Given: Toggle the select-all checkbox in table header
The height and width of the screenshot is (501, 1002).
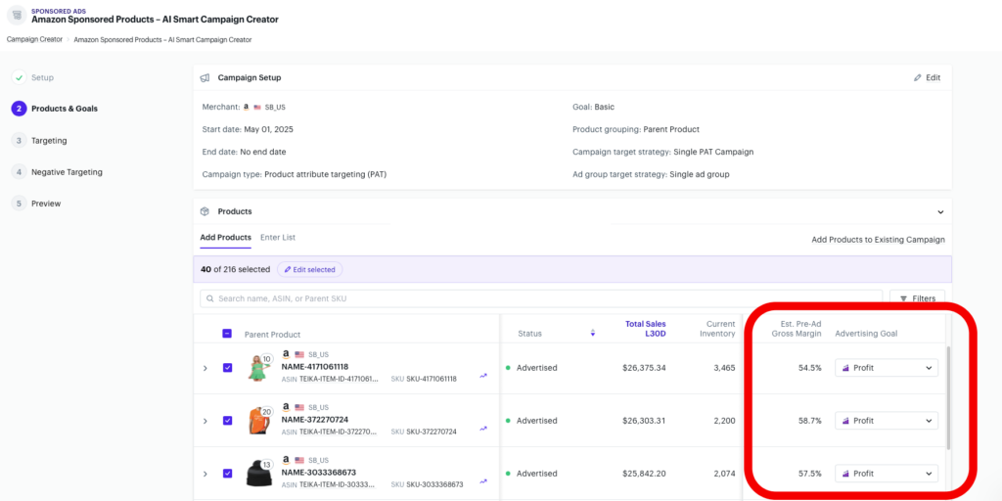Looking at the screenshot, I should pyautogui.click(x=227, y=334).
